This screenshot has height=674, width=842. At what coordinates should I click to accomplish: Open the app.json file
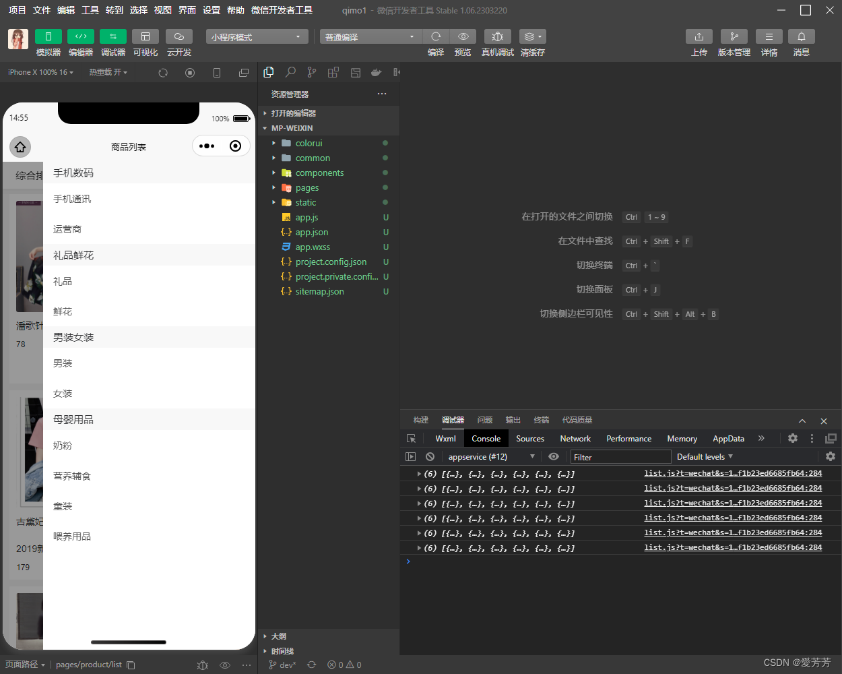coord(329,232)
